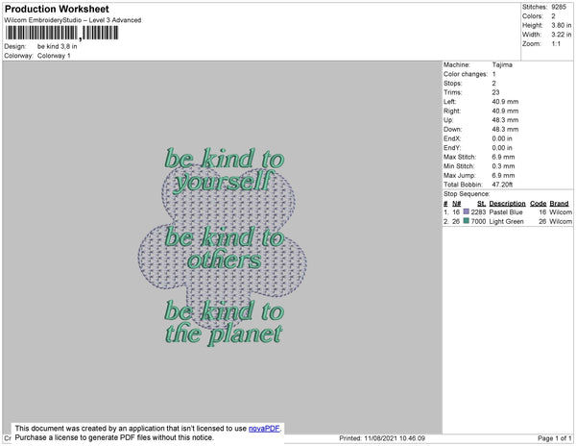Click the Zoom value 1:1
This screenshot has width=576, height=446.
point(556,44)
